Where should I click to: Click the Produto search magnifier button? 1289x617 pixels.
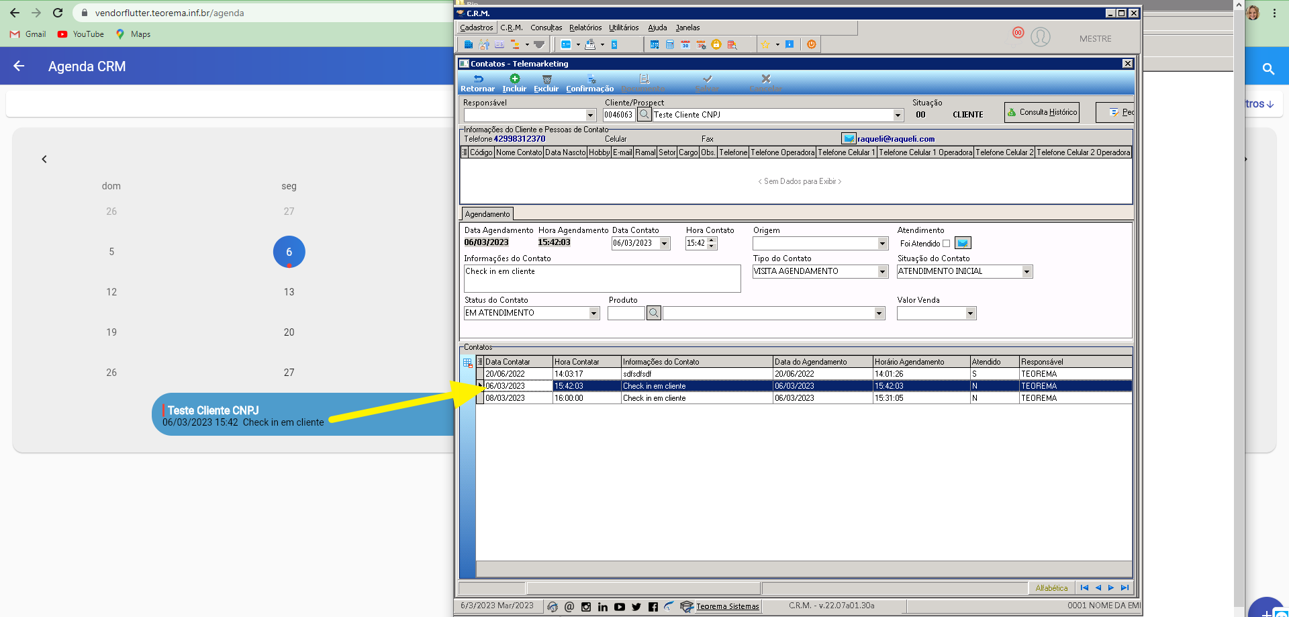click(x=654, y=313)
